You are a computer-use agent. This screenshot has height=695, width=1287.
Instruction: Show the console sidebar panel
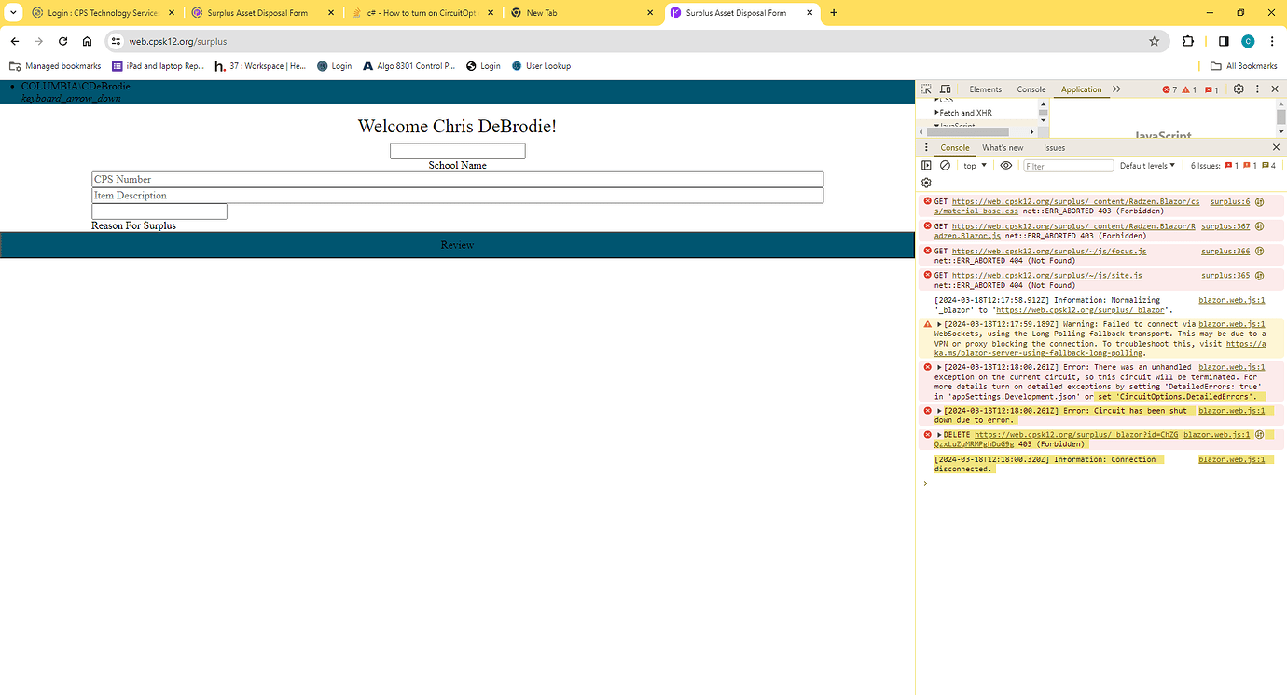click(926, 166)
